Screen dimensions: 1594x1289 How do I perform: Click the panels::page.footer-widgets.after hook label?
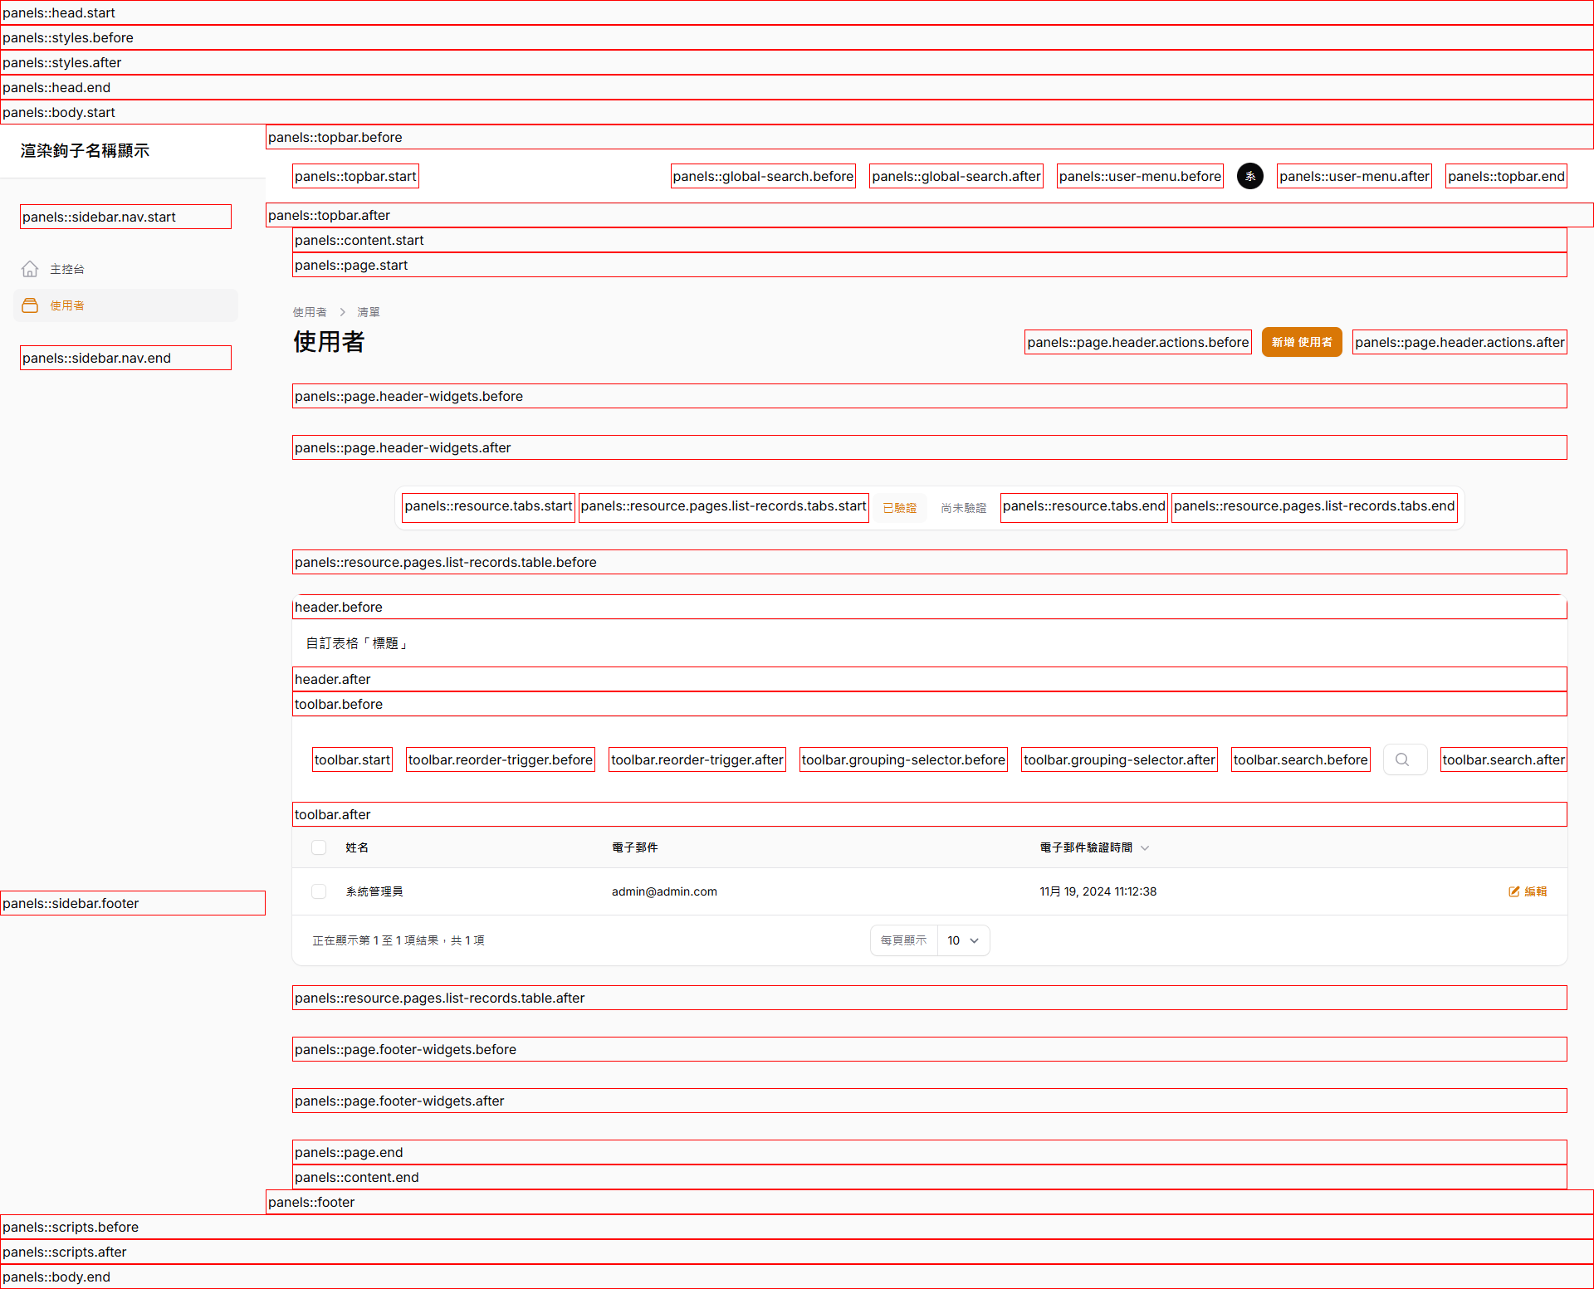click(930, 1101)
